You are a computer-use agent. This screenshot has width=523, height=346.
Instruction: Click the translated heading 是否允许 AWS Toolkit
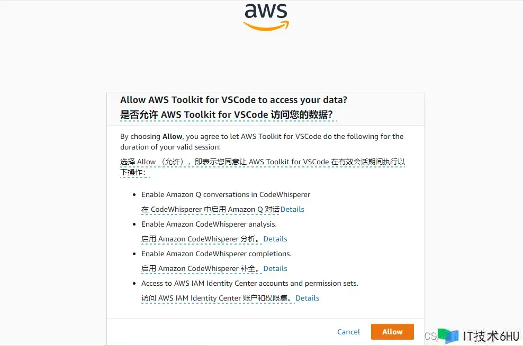pyautogui.click(x=227, y=115)
